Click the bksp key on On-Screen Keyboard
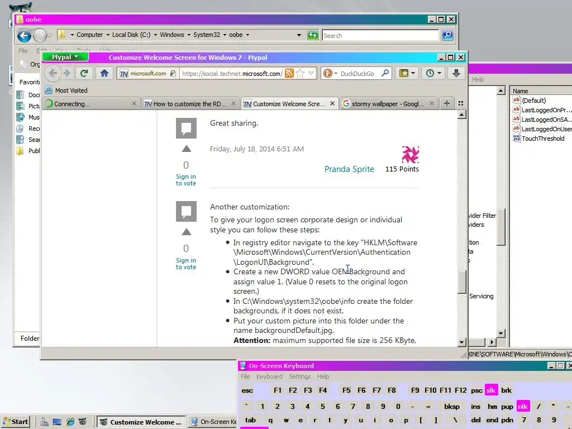This screenshot has height=429, width=572. [451, 407]
